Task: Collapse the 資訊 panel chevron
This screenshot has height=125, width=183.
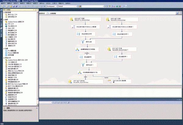Action: pos(5,108)
